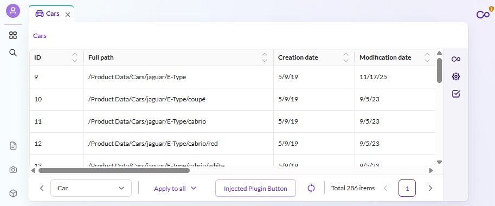Open the data objects cube icon
495x206 pixels.
pyautogui.click(x=13, y=194)
